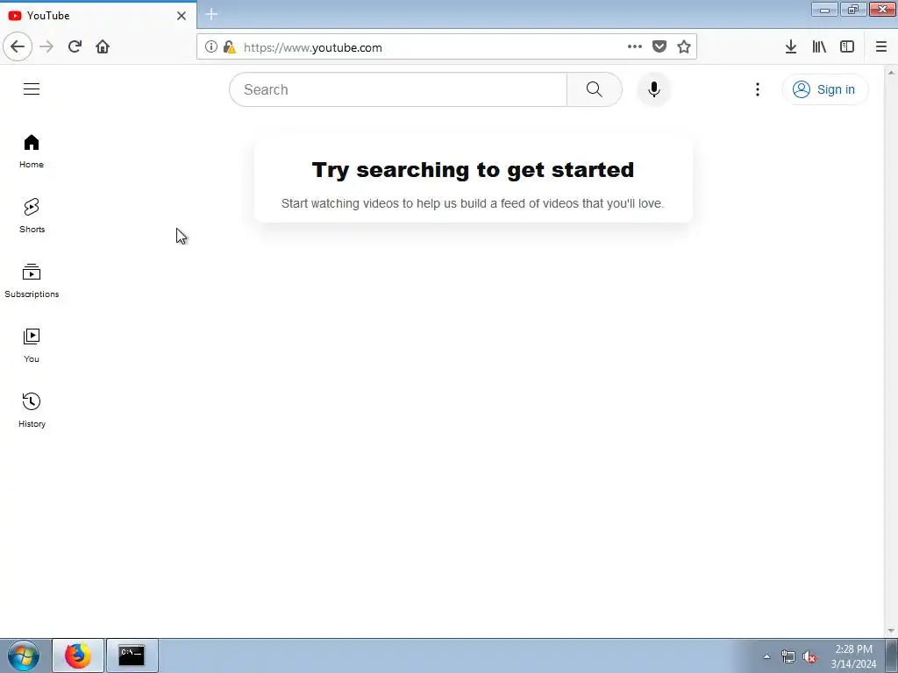Open Firefox library menu
The height and width of the screenshot is (673, 898).
pos(819,46)
